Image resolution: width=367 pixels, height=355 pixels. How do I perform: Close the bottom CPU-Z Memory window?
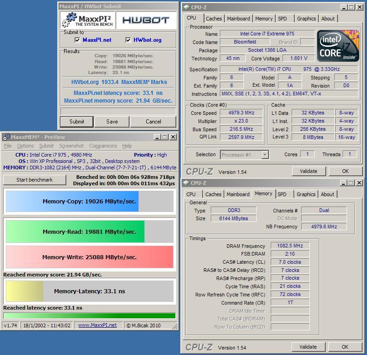[359, 183]
